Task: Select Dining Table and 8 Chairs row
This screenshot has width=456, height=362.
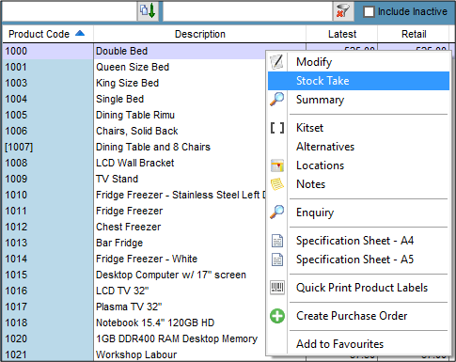Action: [x=134, y=147]
